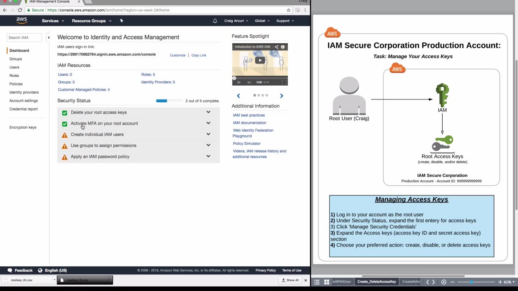The image size is (518, 291).
Task: Open Credential report in the IAM sidebar
Action: [x=23, y=109]
